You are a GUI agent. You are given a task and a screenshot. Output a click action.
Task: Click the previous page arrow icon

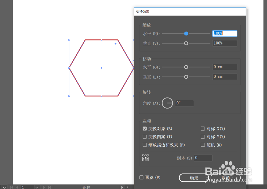[17, 187]
